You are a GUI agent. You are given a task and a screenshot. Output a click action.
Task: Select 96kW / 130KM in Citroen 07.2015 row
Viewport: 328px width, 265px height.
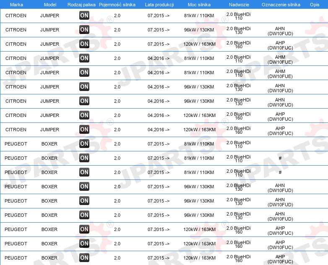199,30
